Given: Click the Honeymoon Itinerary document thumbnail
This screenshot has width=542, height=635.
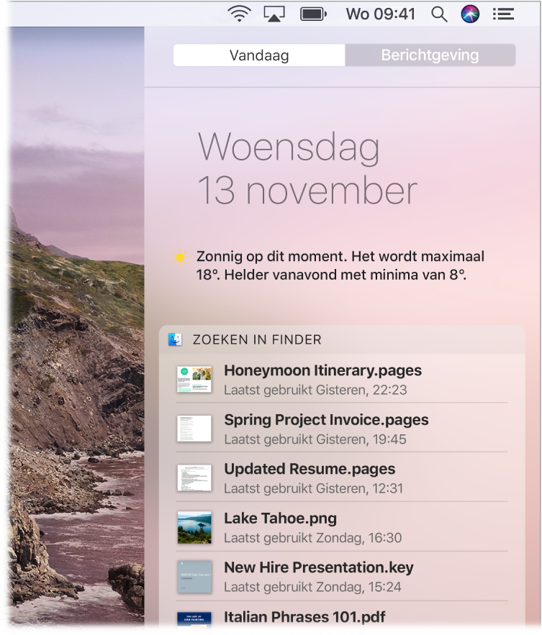Looking at the screenshot, I should pyautogui.click(x=194, y=380).
